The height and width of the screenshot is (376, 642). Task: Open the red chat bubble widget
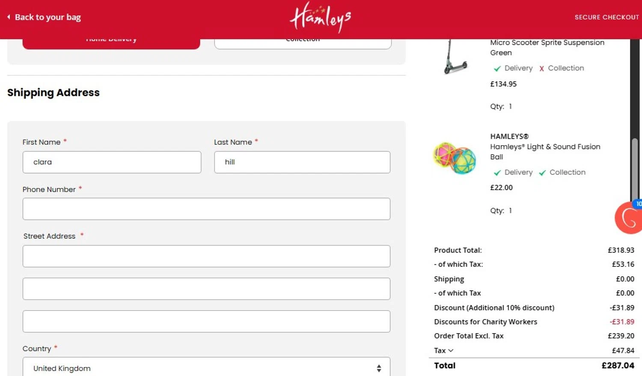click(628, 218)
